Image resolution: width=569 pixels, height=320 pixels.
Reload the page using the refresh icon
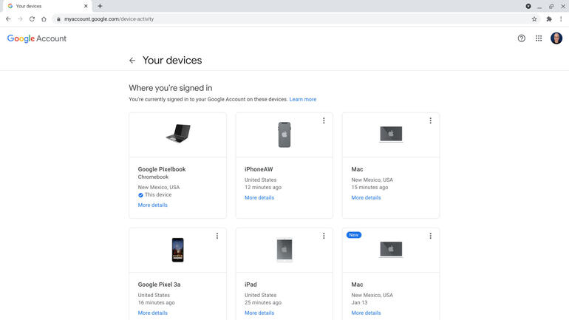click(x=32, y=19)
